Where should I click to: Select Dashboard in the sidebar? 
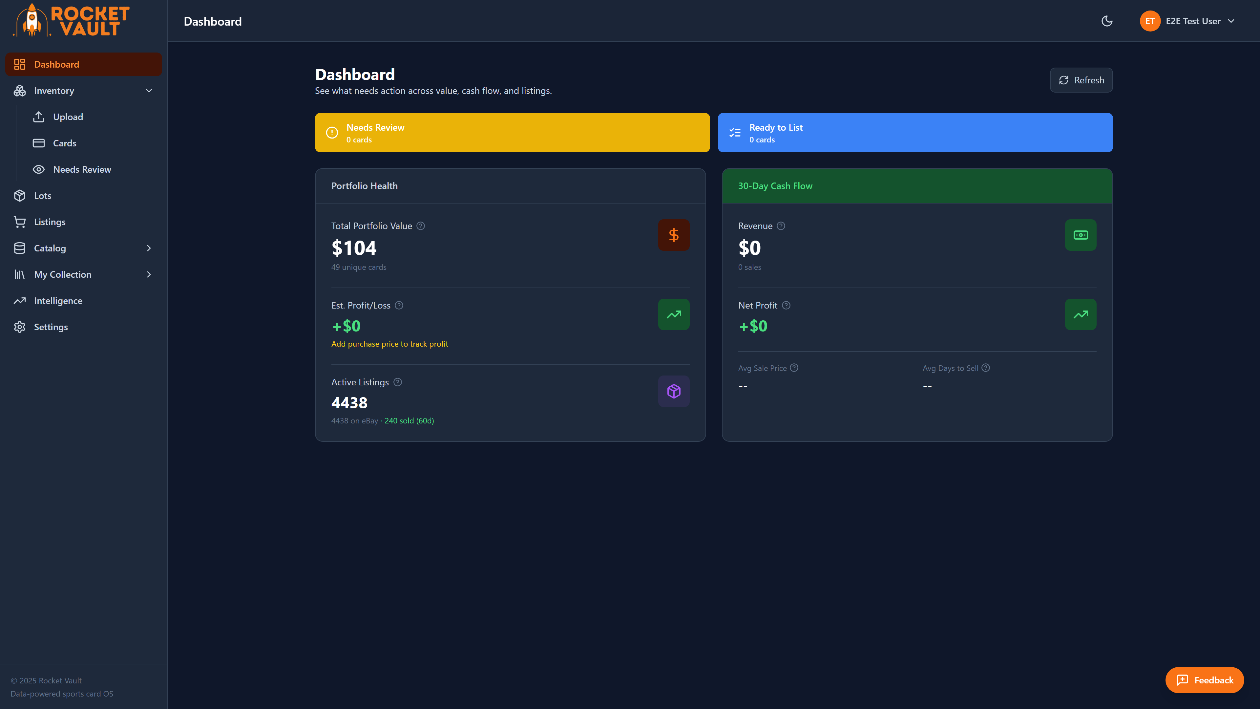tap(56, 64)
